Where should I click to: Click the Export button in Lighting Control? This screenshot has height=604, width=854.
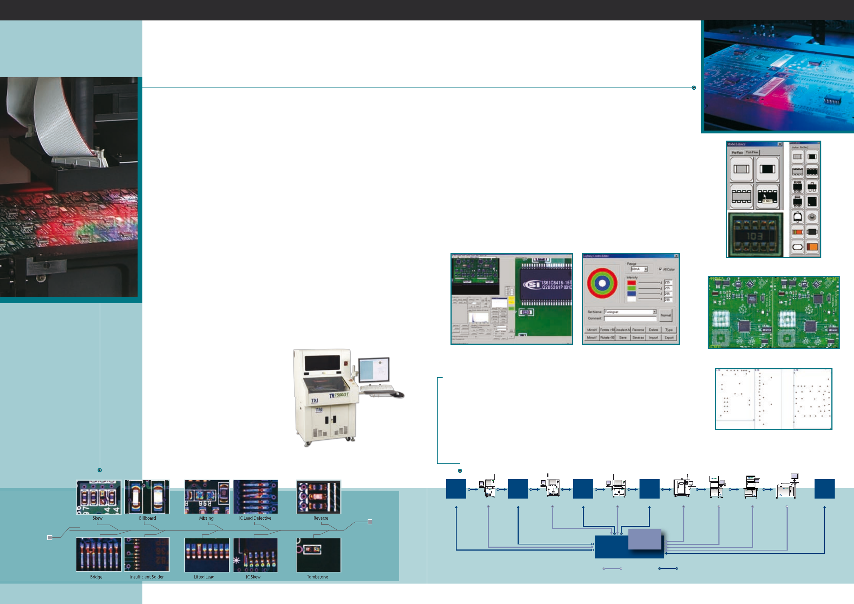tap(669, 338)
